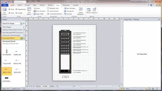Click the zoom out minus button
This screenshot has height=91, width=162.
pyautogui.click(x=132, y=89)
